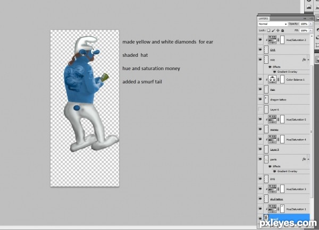Click Gradient Overlay under pants layer
The image size is (319, 230).
287,171
